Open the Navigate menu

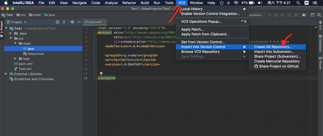pyautogui.click(x=79, y=3)
